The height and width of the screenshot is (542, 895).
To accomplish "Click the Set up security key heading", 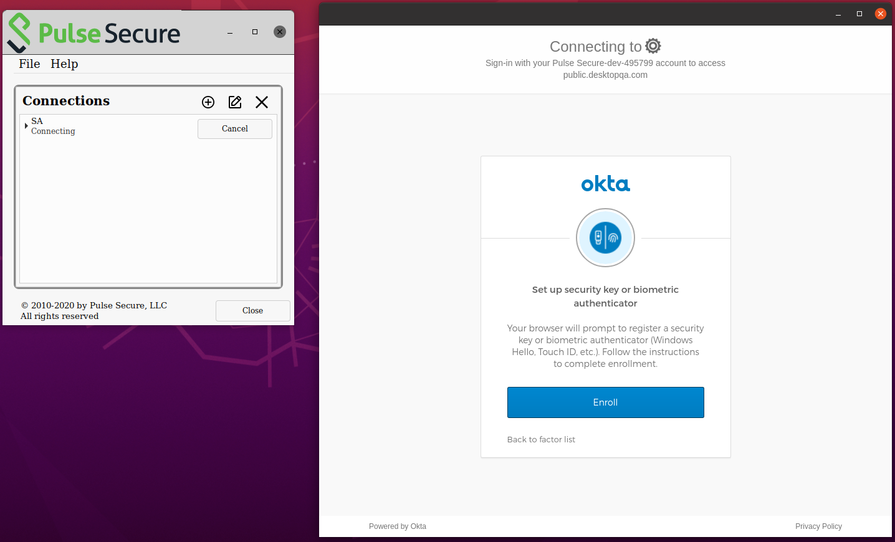I will coord(605,297).
